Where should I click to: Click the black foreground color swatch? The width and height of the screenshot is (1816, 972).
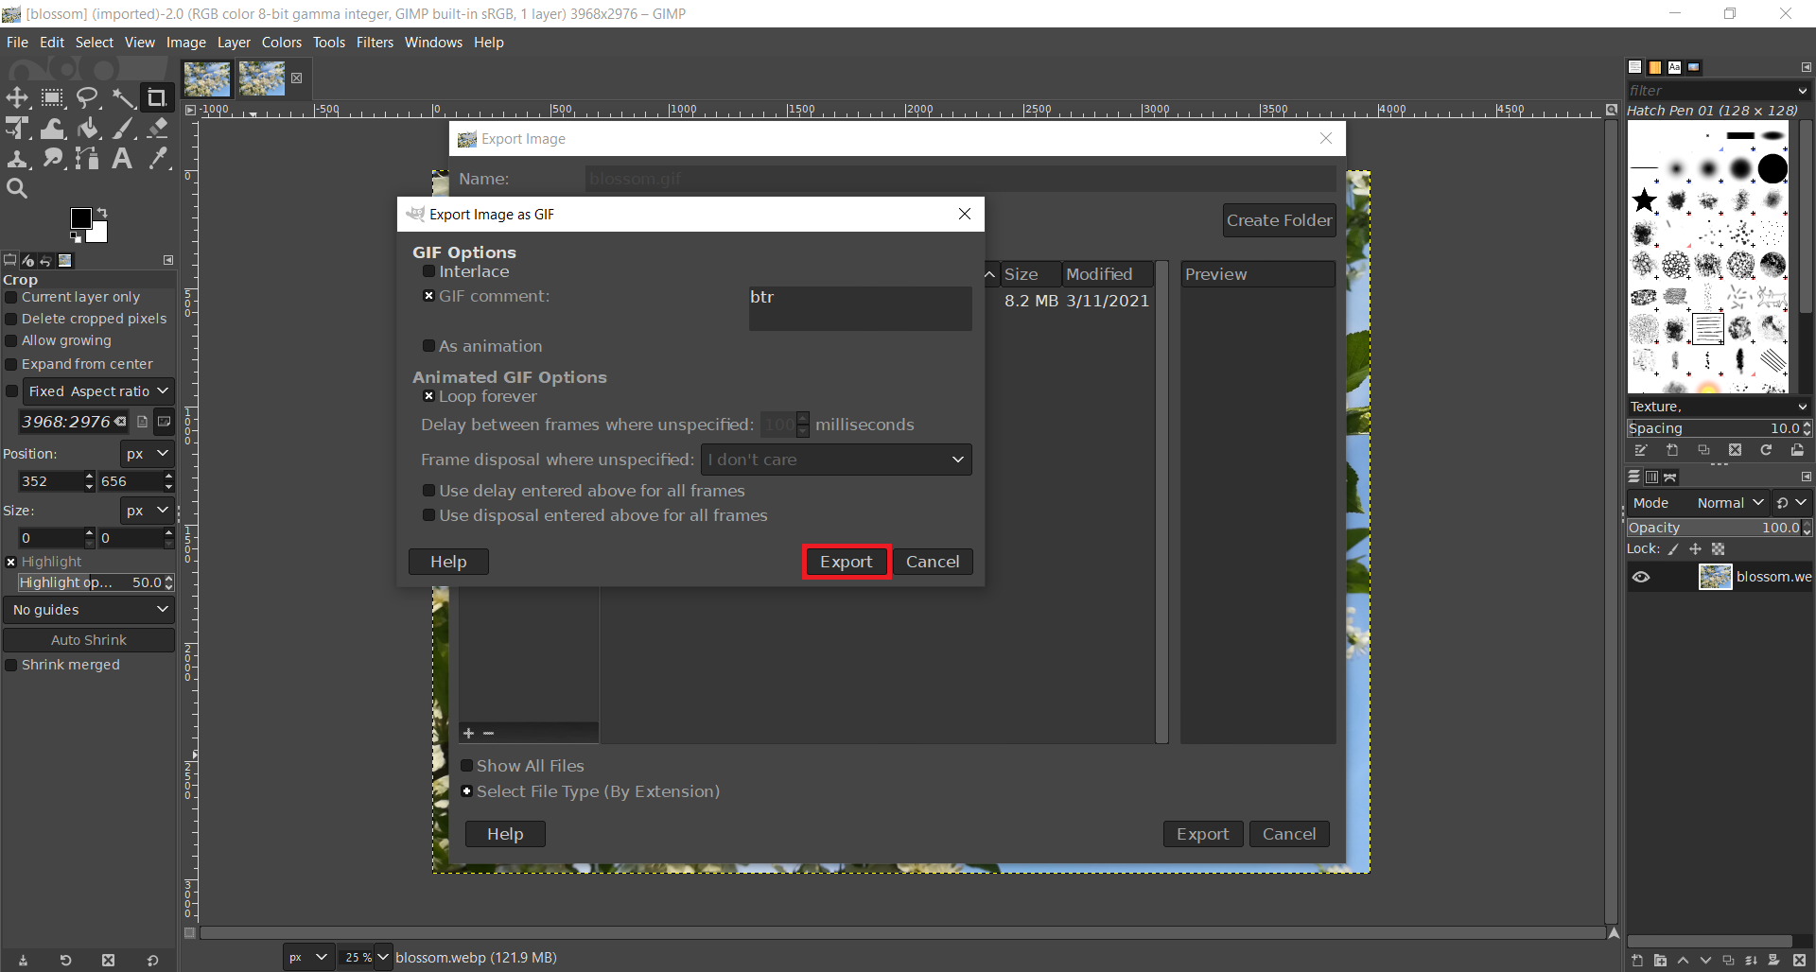tap(80, 218)
